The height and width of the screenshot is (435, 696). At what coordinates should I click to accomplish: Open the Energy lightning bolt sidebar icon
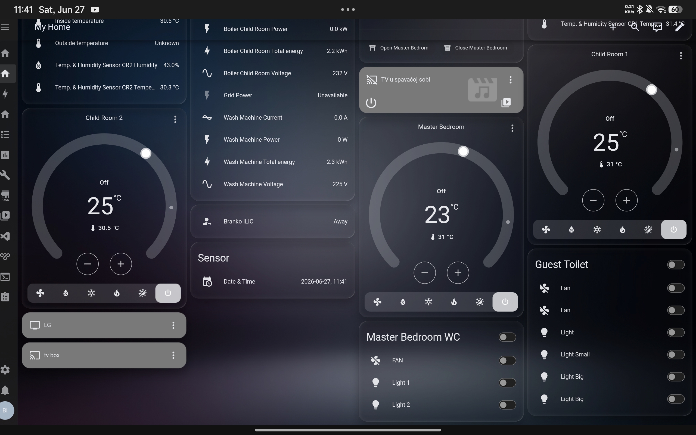(5, 94)
